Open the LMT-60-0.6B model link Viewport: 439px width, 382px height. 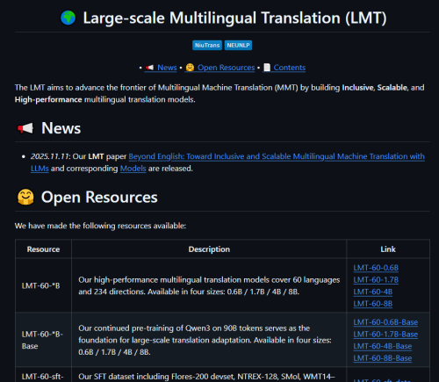(376, 268)
